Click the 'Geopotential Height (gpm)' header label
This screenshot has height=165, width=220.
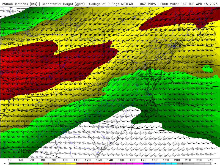pyautogui.click(x=63, y=4)
